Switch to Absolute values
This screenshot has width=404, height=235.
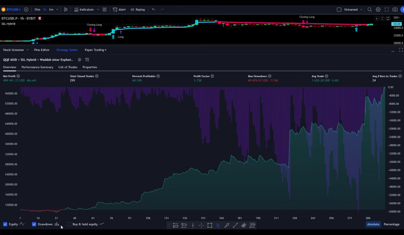tap(373, 224)
